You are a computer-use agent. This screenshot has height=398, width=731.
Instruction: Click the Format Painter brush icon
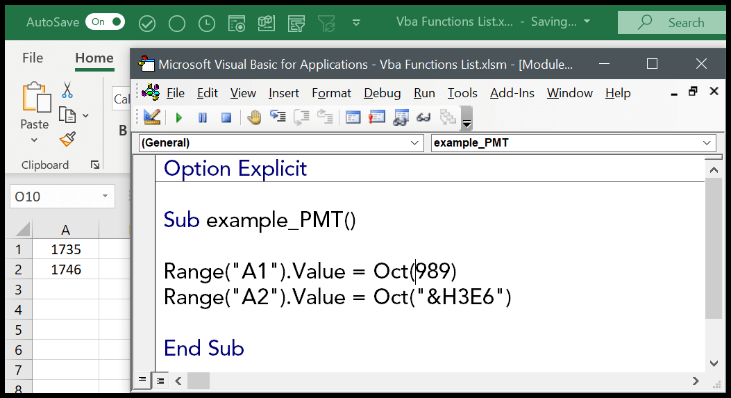coord(67,140)
